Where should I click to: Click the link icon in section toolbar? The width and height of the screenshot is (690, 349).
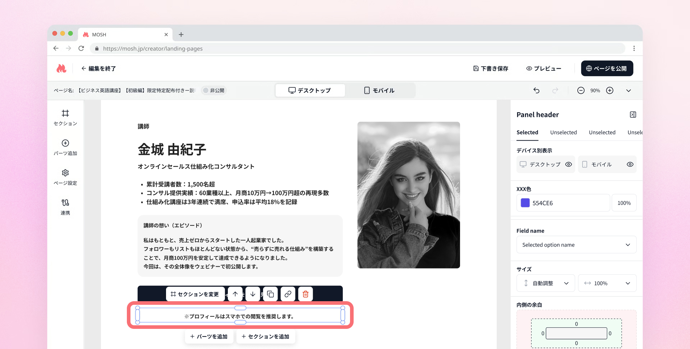tap(288, 294)
